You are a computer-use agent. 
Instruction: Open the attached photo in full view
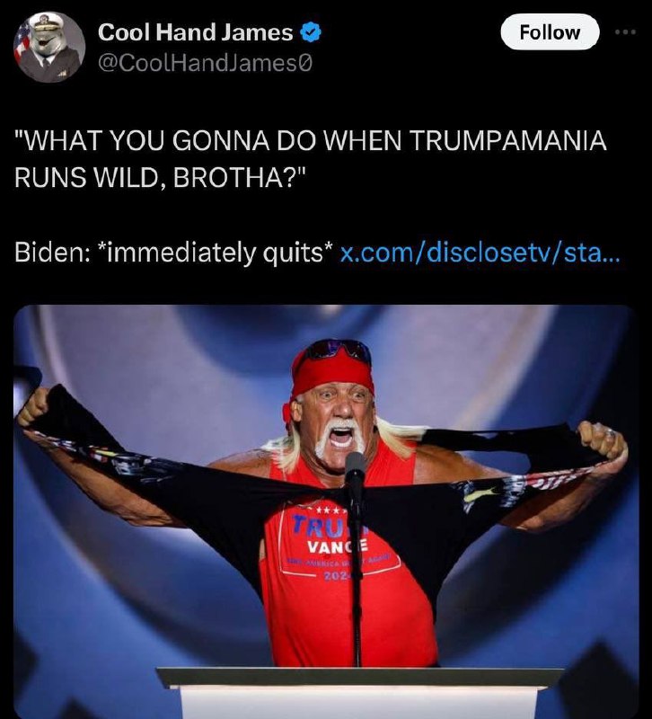[326, 511]
